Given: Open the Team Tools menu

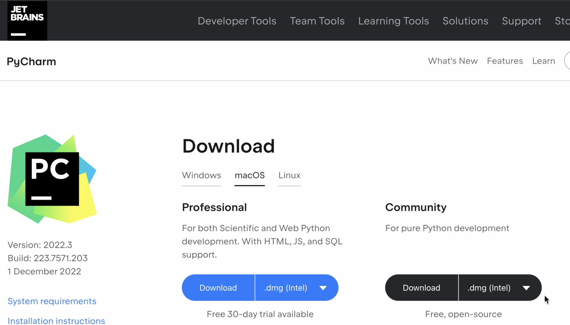Looking at the screenshot, I should click(x=317, y=21).
